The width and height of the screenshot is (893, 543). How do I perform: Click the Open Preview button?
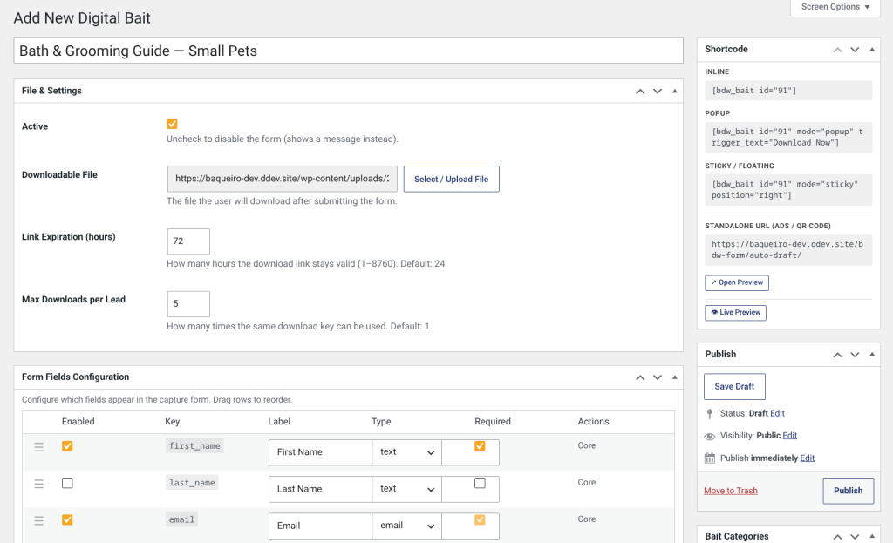tap(737, 283)
